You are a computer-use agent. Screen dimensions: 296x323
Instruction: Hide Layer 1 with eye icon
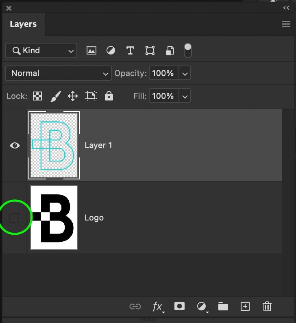[15, 146]
